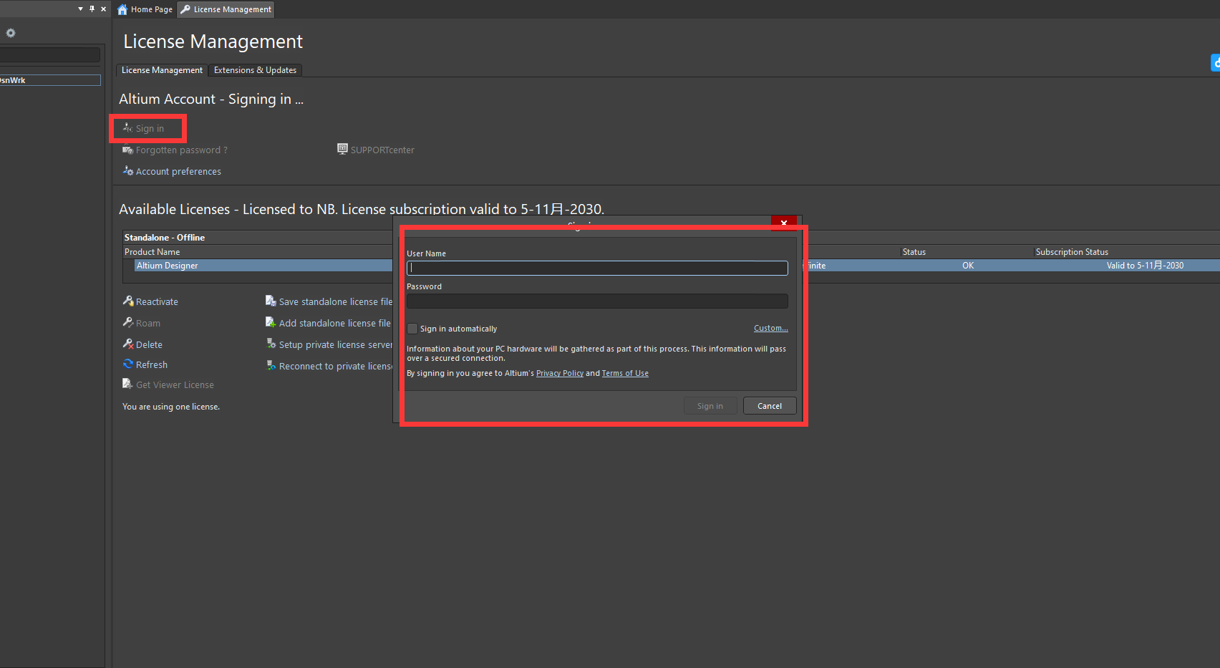
Task: Focus the User Name field
Action: pyautogui.click(x=597, y=268)
